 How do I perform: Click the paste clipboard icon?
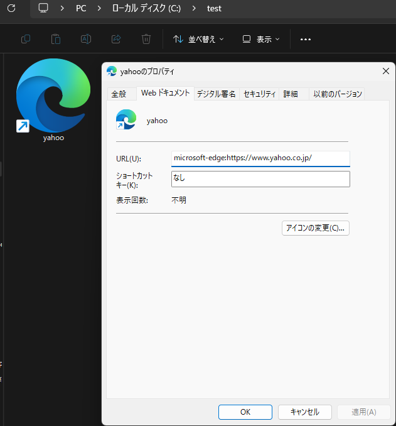tap(56, 39)
